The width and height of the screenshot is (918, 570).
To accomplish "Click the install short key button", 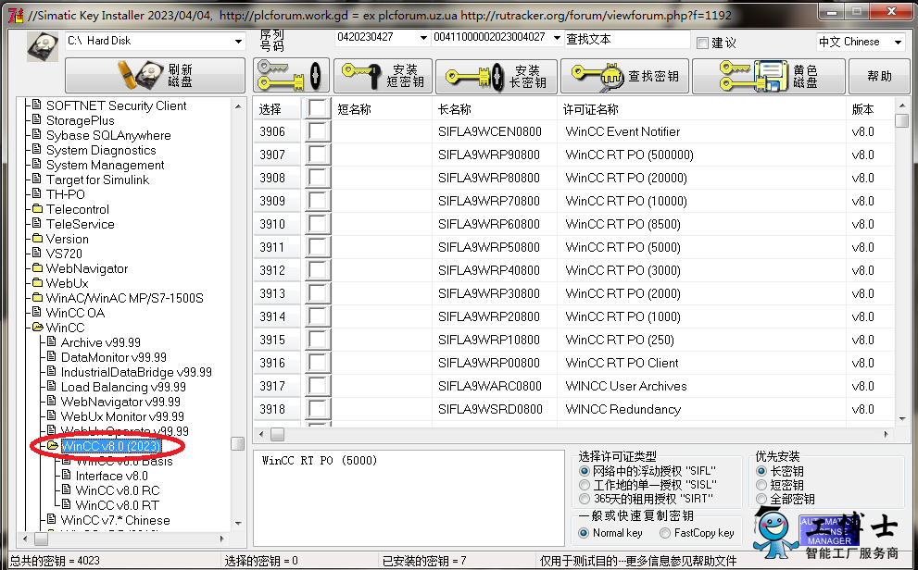I will click(383, 76).
